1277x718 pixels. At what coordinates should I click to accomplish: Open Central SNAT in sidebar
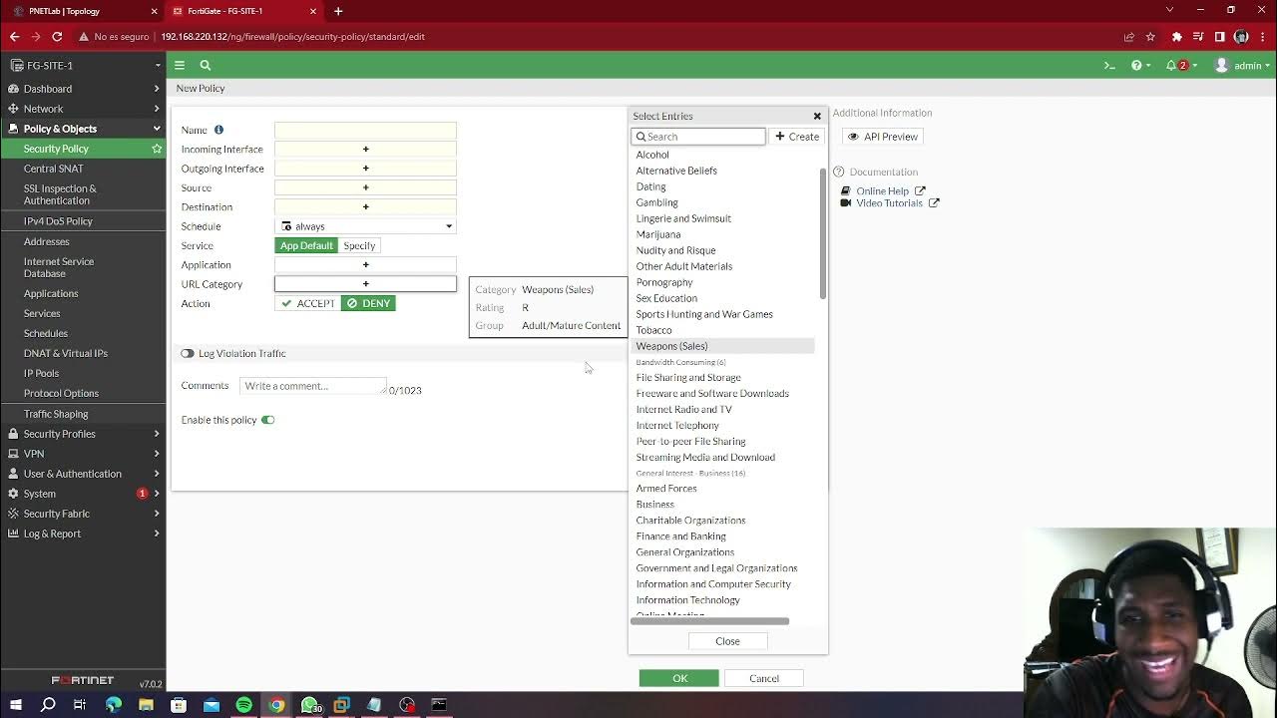pyautogui.click(x=54, y=169)
